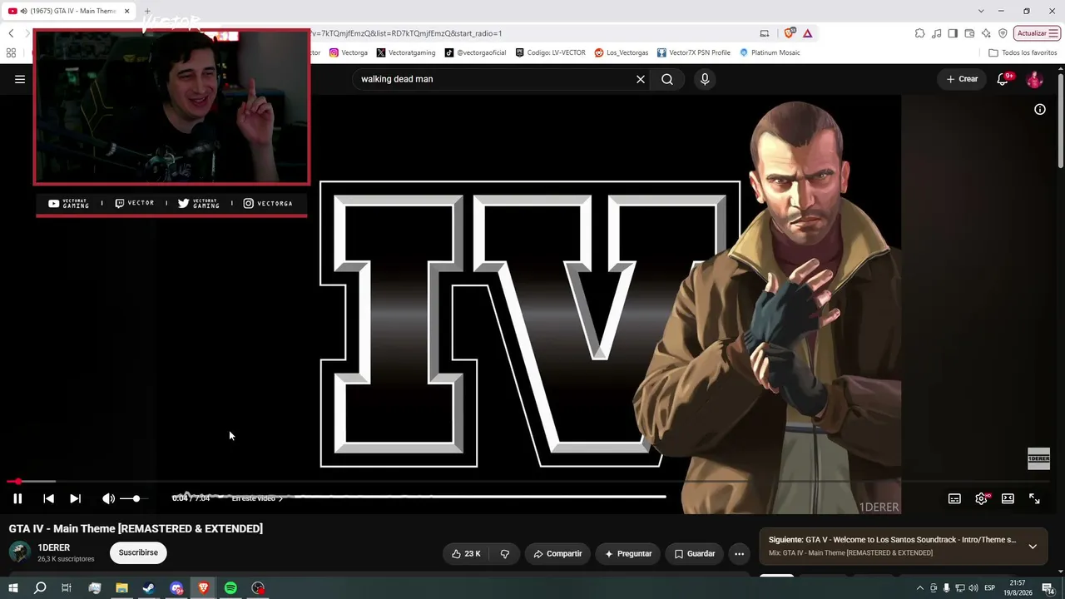
Task: Close the GTA IV browser tab
Action: [x=126, y=11]
